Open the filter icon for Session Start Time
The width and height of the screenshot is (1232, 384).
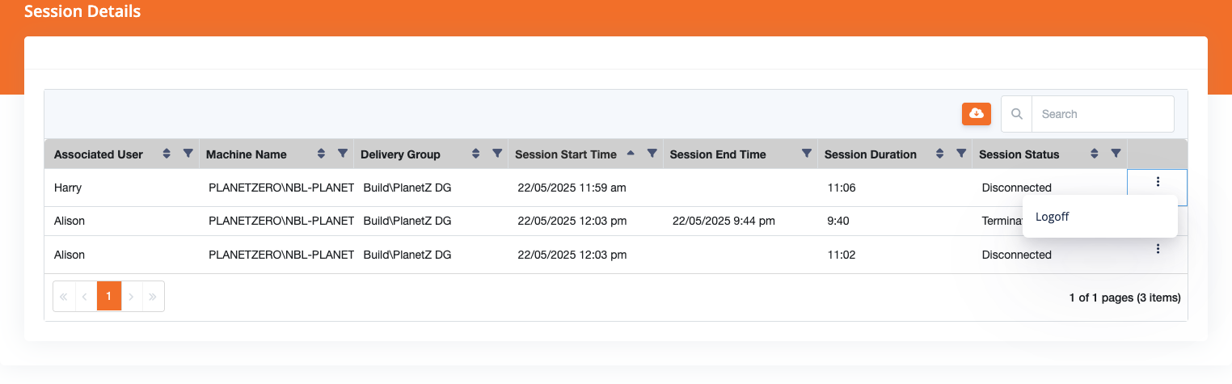(x=652, y=154)
